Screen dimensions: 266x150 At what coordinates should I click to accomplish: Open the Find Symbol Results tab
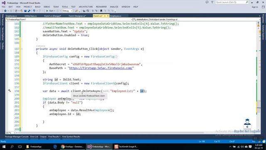tap(71, 137)
